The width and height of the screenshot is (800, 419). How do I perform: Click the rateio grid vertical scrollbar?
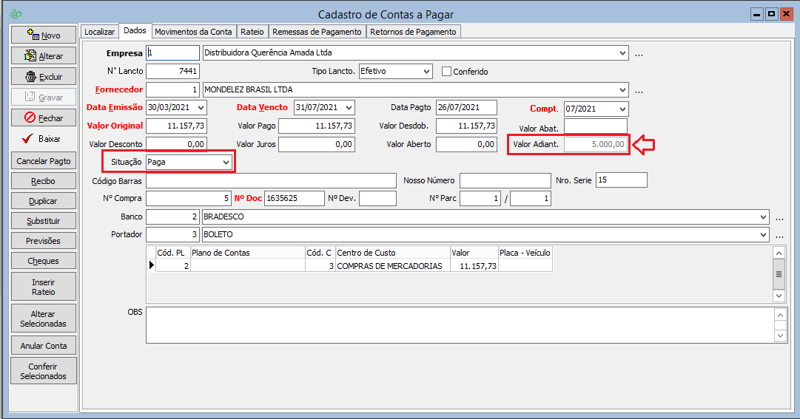(x=779, y=274)
